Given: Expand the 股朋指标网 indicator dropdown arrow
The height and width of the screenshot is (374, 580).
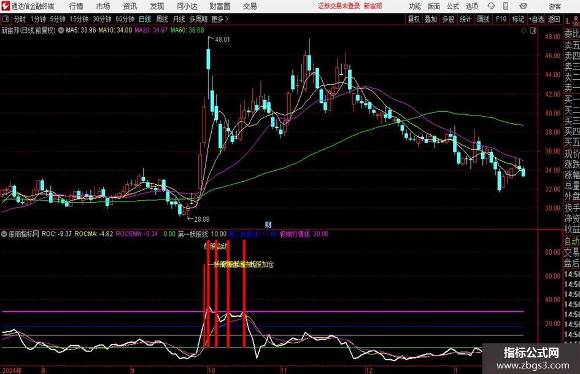Looking at the screenshot, I should click(4, 234).
